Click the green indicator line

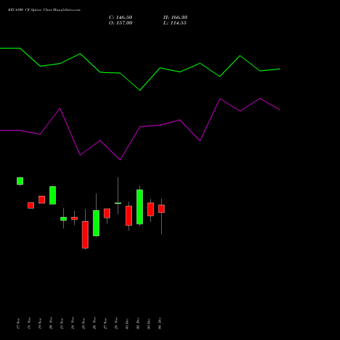point(140,90)
